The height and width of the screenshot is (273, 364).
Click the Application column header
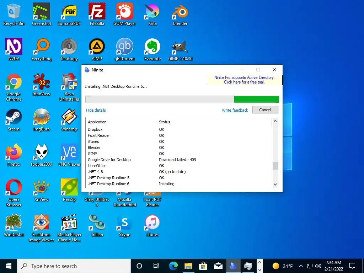(x=122, y=122)
